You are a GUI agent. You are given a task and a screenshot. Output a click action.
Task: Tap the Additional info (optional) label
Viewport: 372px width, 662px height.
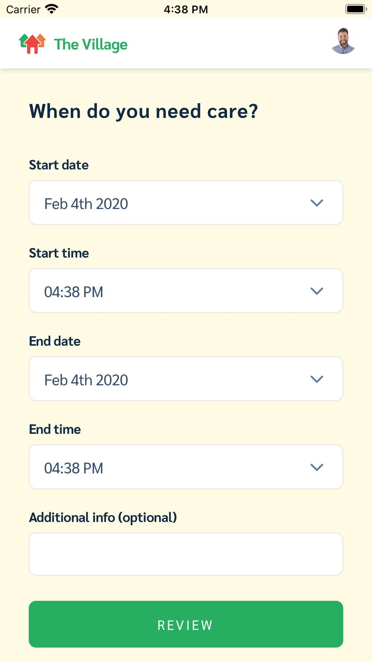click(x=103, y=518)
